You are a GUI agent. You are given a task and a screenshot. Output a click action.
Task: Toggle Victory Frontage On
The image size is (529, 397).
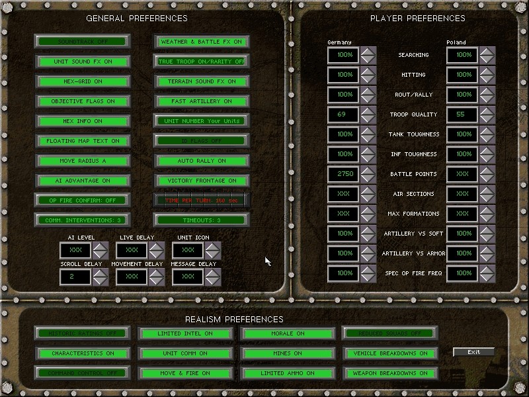click(x=202, y=181)
